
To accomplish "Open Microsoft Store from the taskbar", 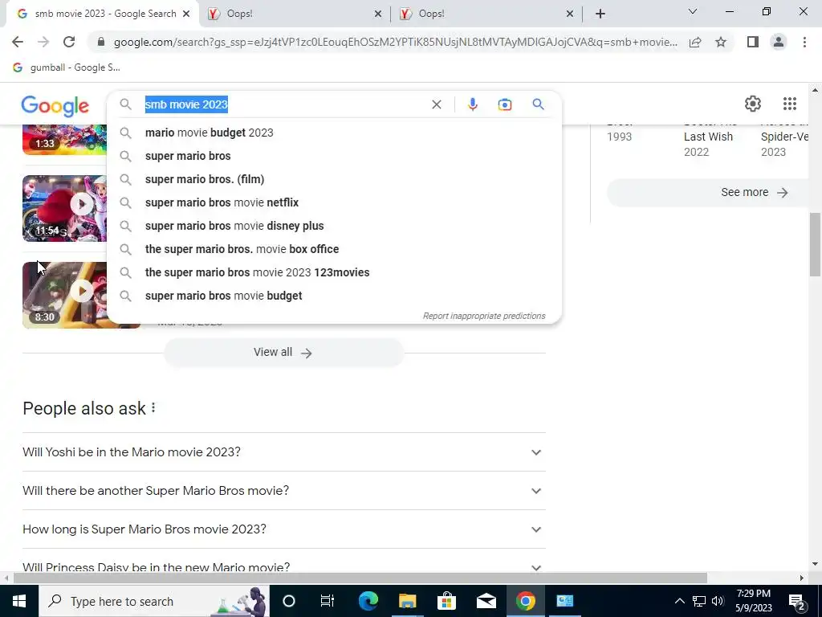I will [446, 601].
